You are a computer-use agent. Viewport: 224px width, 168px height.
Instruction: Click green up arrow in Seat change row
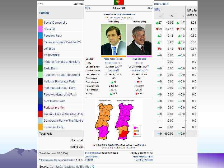click(x=112, y=82)
